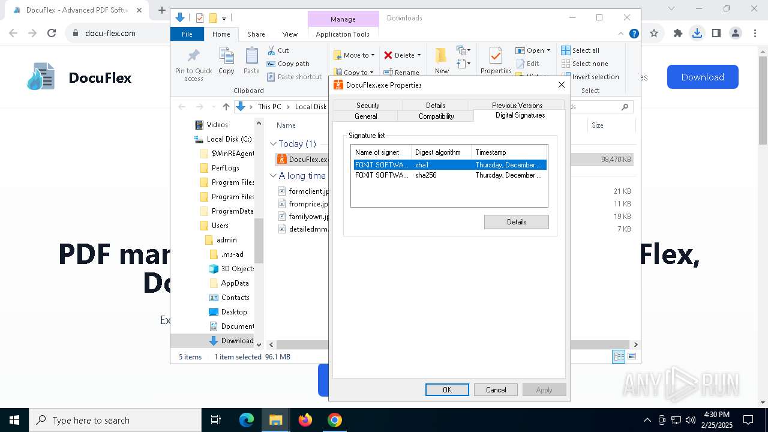Screen dimensions: 768x432
Task: Open the Open dropdown in ribbon
Action: click(x=533, y=50)
